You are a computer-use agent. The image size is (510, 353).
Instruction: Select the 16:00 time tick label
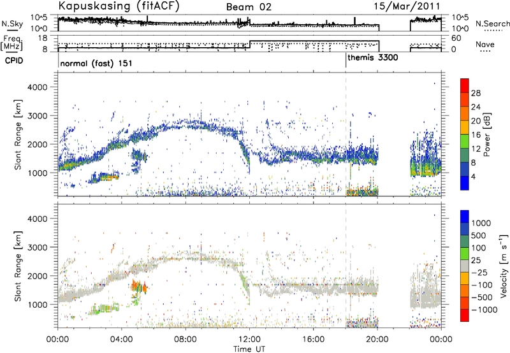click(313, 340)
